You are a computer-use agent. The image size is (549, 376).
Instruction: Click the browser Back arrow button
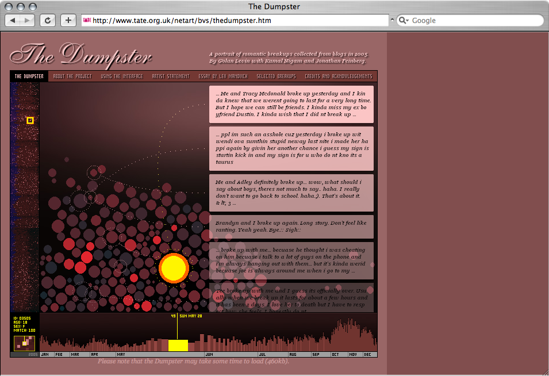(x=13, y=21)
